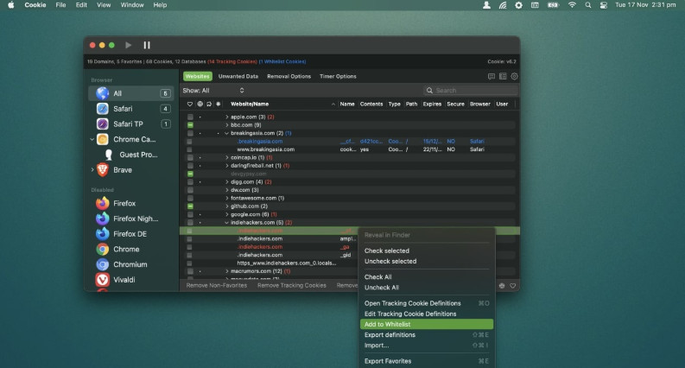Image resolution: width=685 pixels, height=368 pixels.
Task: Open Spotlight search in menu bar
Action: [x=588, y=5]
